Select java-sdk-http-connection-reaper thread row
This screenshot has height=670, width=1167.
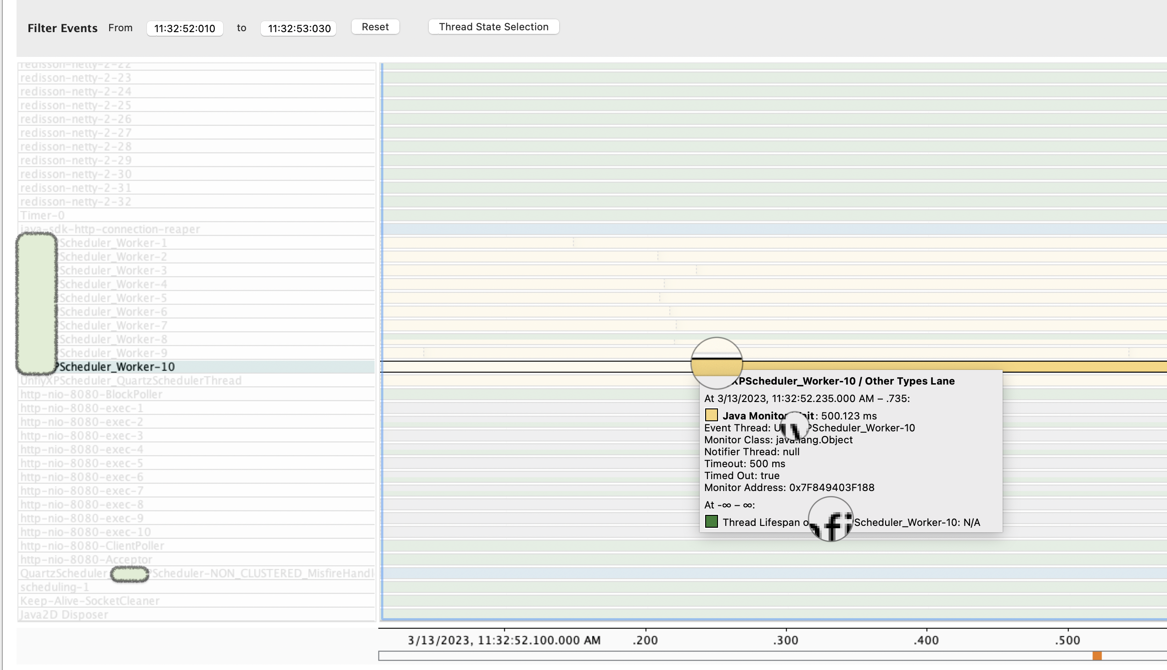point(110,229)
